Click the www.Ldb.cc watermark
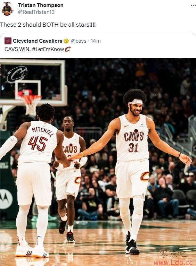196x266 pixels. [173, 263]
